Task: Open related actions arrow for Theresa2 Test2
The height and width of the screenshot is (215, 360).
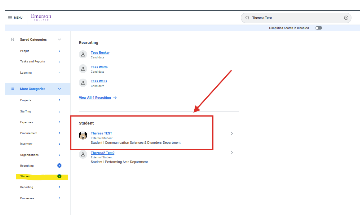Action: coord(232,152)
